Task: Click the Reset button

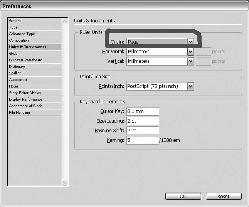Action: [224, 196]
